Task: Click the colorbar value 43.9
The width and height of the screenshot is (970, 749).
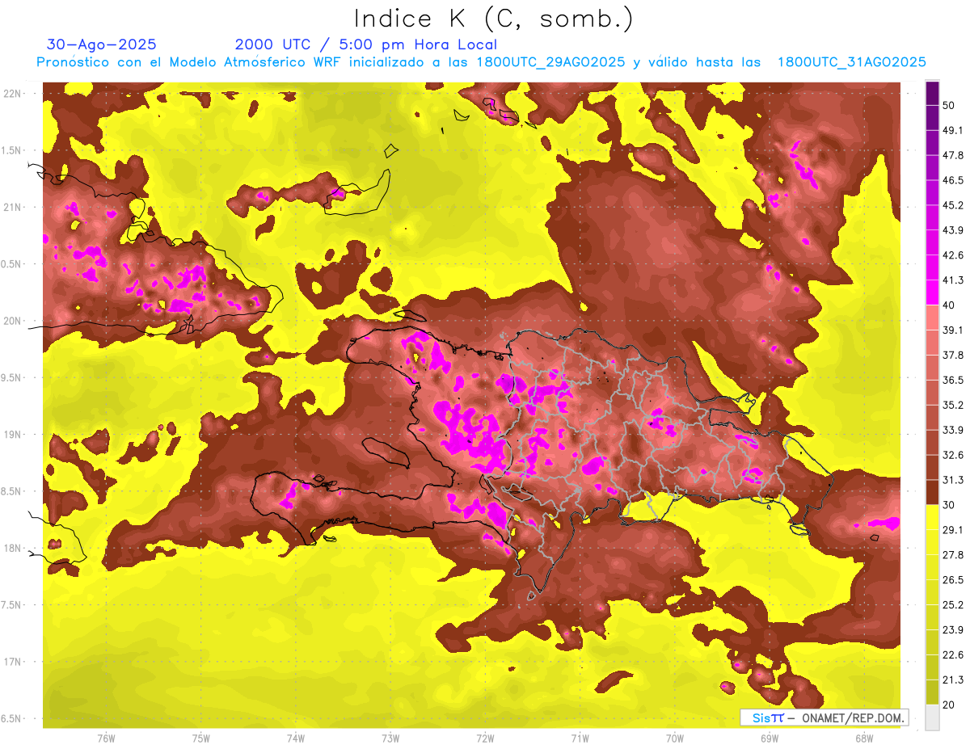Action: click(x=952, y=230)
